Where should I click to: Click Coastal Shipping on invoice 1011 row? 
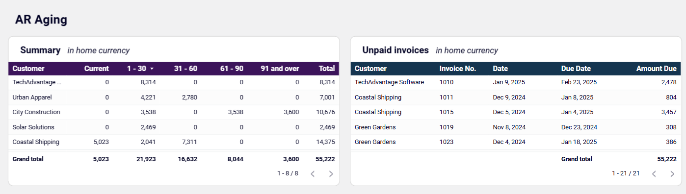(378, 97)
